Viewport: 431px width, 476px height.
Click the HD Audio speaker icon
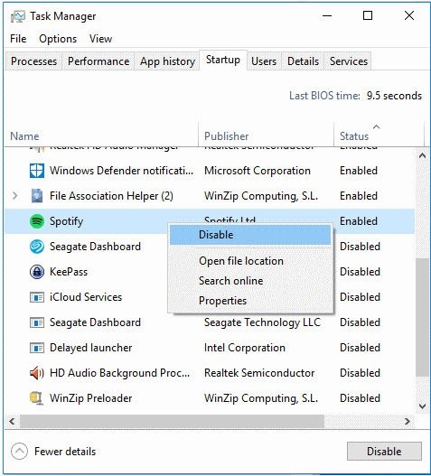(x=37, y=373)
